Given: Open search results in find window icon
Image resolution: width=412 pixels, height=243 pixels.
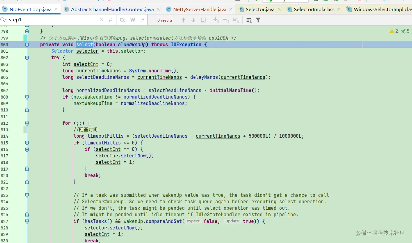Looking at the screenshot, I should coord(204,20).
